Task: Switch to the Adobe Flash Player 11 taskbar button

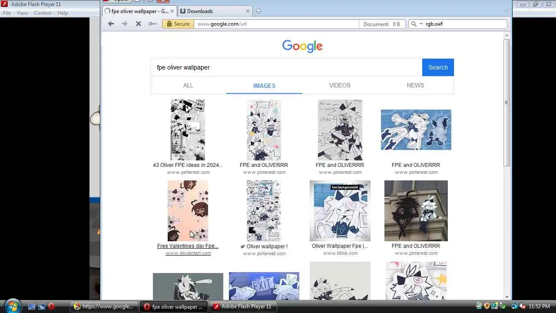Action: tap(243, 306)
